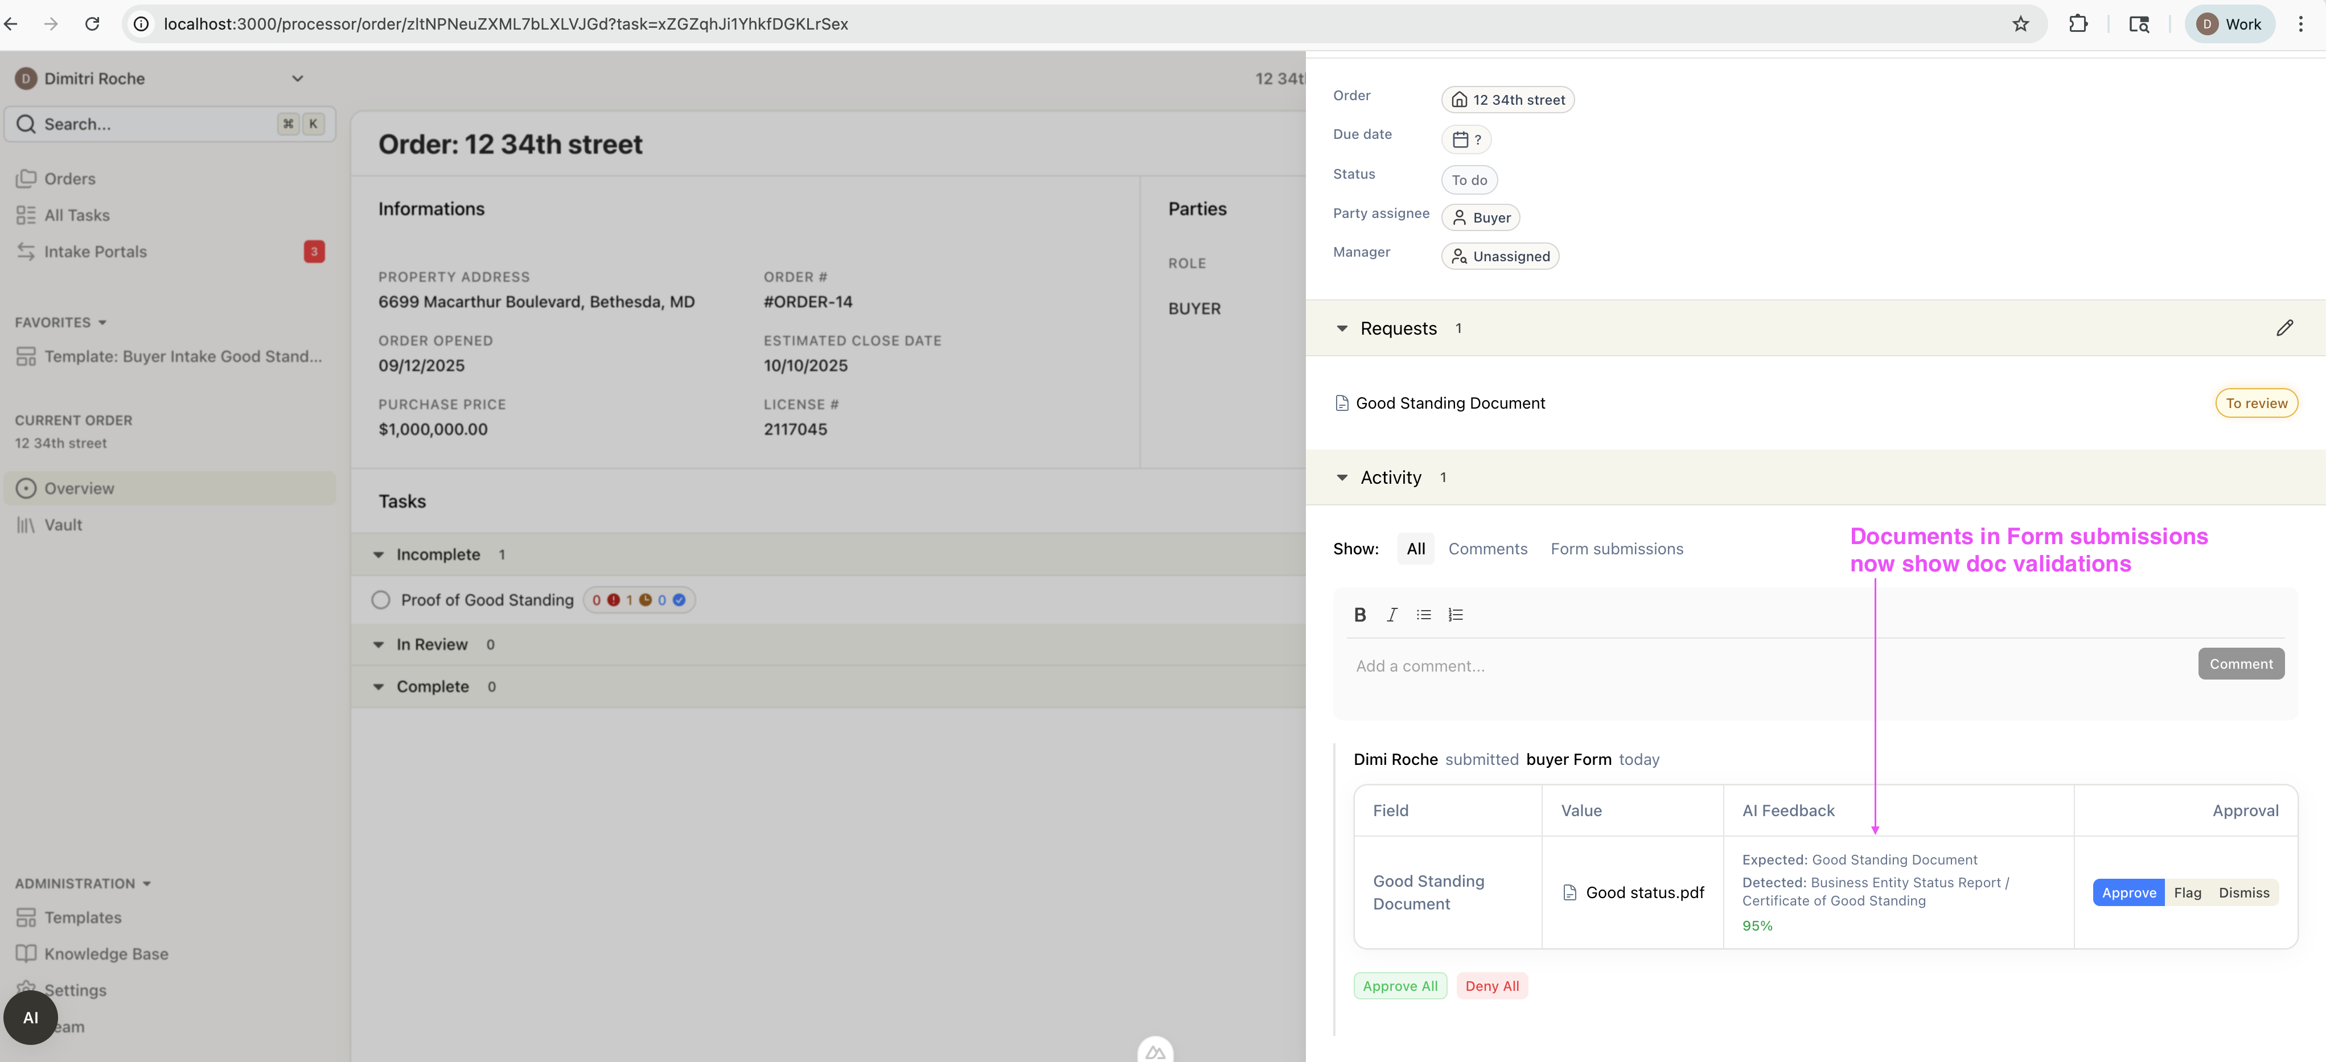Click the Approve All button

coord(1400,986)
